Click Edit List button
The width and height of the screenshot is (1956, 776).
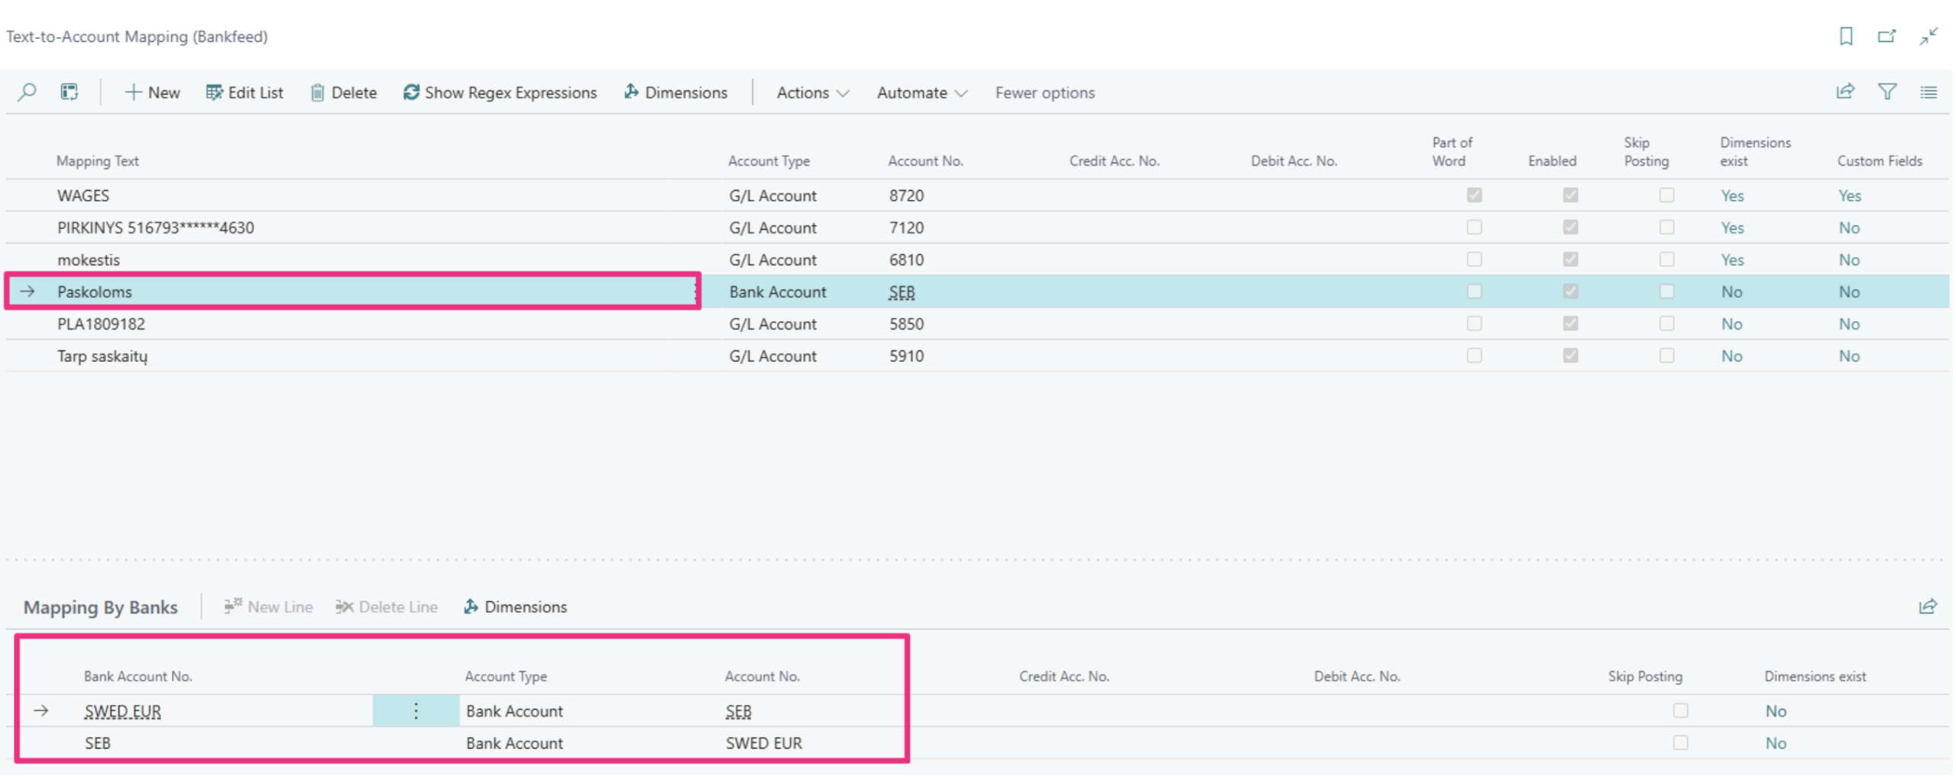244,92
